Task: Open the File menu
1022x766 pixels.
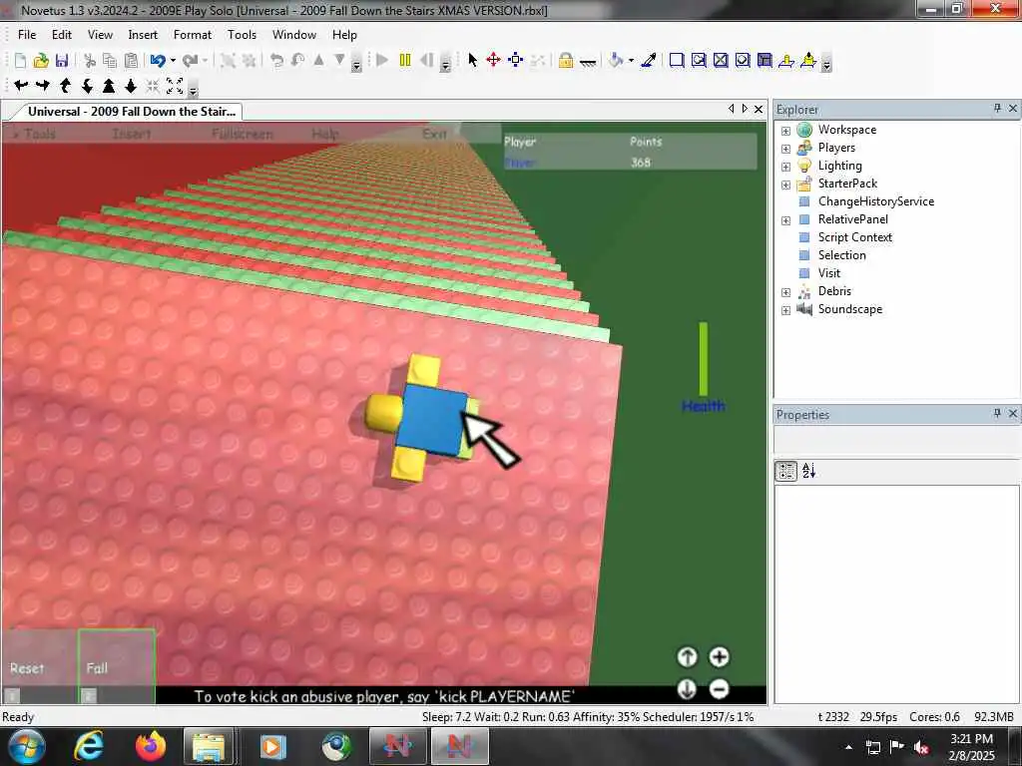Action: [27, 35]
